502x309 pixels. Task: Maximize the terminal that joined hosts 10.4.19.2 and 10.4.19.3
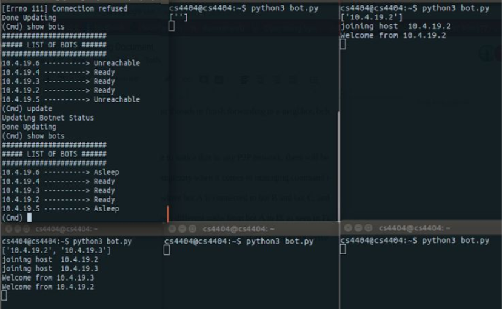[25, 229]
